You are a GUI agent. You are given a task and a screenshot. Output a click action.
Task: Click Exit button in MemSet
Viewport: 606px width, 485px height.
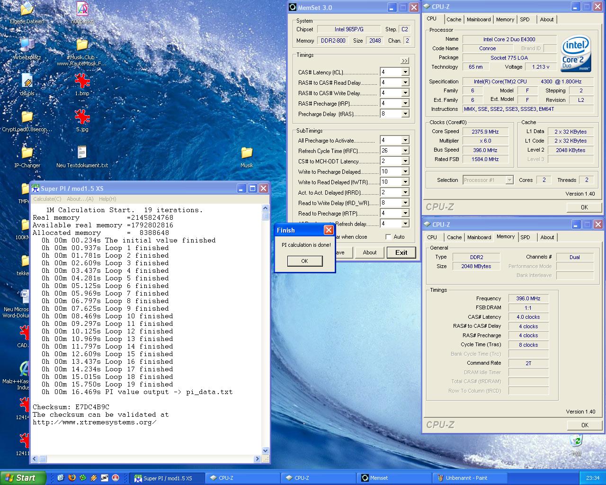point(401,252)
